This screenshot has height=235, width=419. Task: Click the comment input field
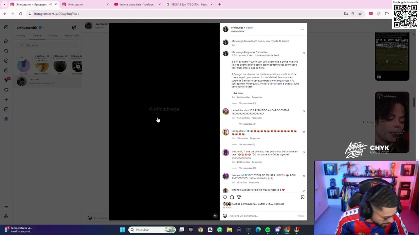pyautogui.click(x=262, y=216)
